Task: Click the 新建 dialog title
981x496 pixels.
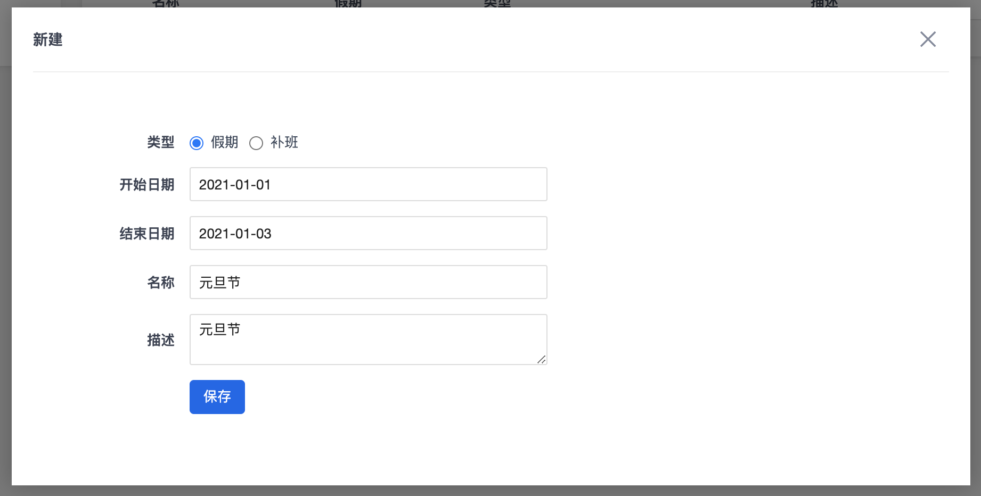Action: 48,39
